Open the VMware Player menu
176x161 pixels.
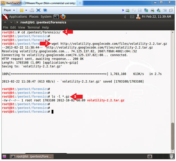[x=9, y=10]
